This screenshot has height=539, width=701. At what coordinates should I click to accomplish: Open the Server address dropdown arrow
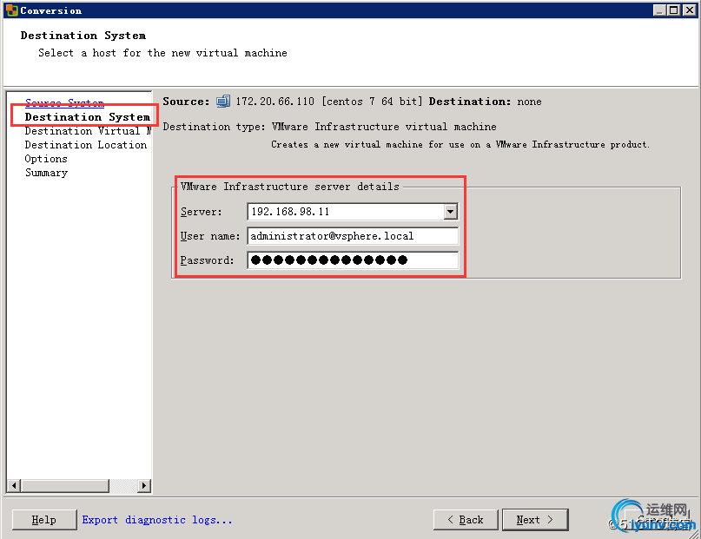[x=451, y=212]
